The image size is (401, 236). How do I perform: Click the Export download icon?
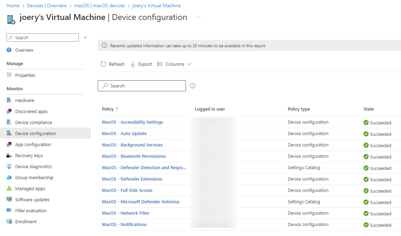tap(133, 64)
